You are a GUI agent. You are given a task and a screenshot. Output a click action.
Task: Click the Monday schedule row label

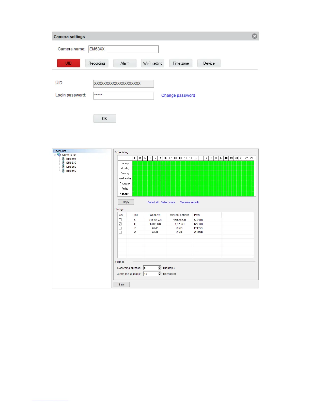(125, 168)
